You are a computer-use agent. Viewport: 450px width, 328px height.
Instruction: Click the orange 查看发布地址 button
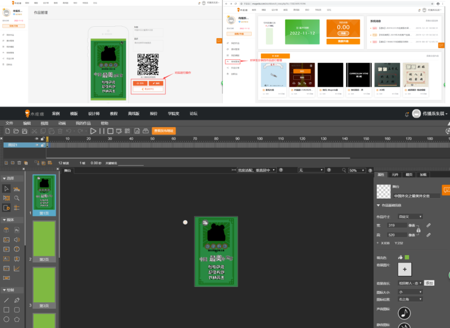(x=163, y=131)
